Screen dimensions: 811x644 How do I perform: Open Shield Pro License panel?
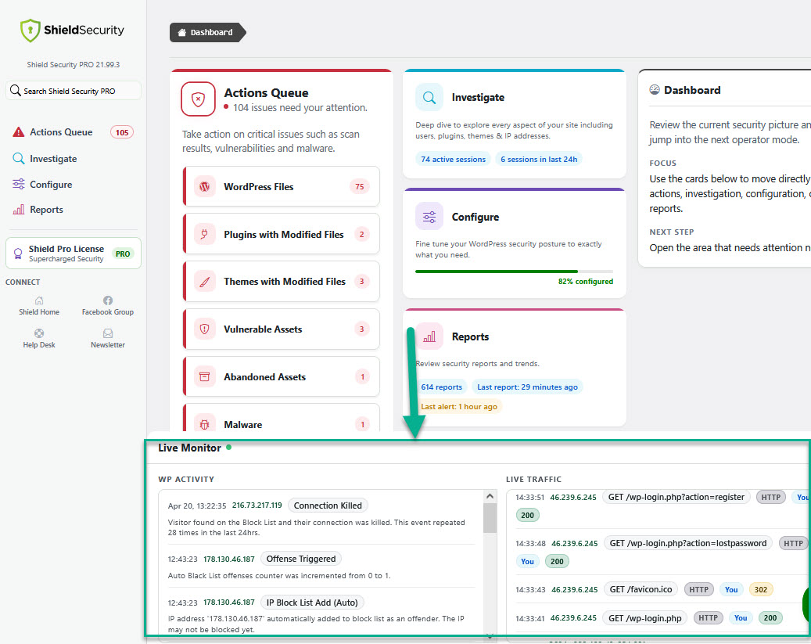73,254
